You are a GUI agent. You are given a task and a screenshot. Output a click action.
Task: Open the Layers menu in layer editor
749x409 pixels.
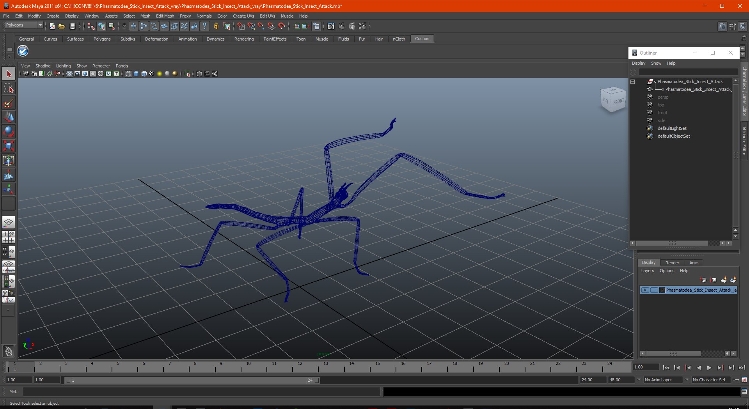tap(648, 271)
